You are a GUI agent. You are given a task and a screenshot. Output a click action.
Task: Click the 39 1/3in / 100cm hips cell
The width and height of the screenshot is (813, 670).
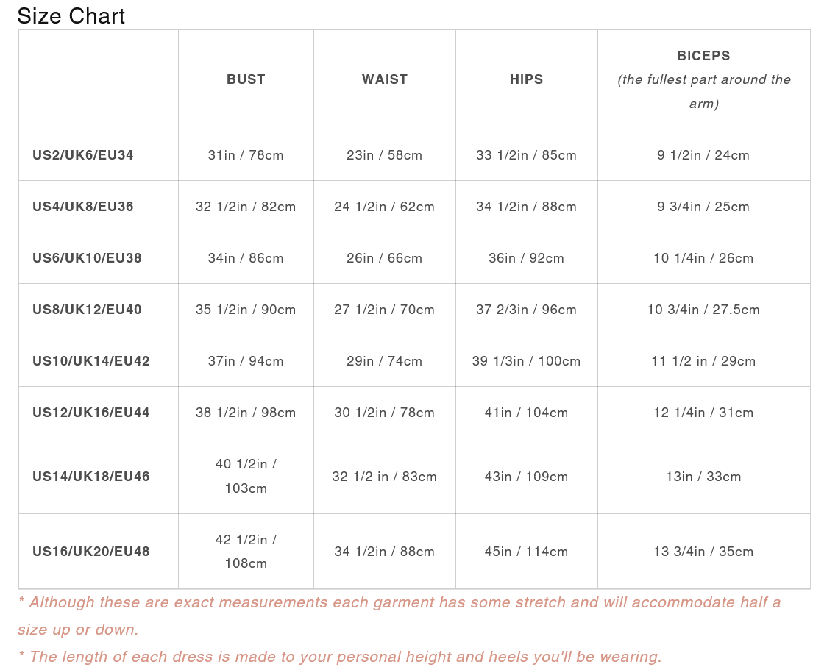click(527, 361)
